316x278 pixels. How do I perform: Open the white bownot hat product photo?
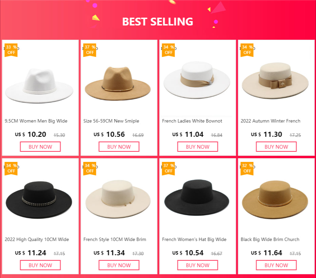(197, 83)
